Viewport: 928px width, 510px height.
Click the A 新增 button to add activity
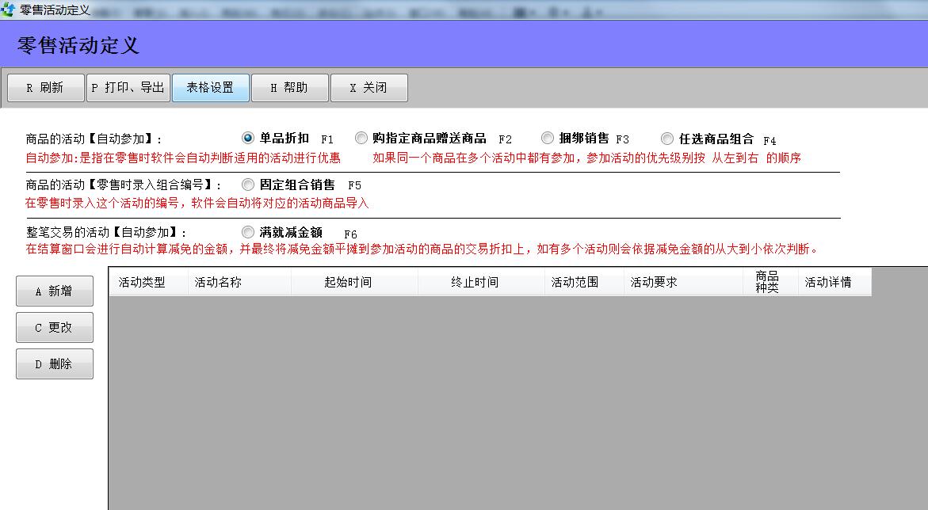point(54,291)
